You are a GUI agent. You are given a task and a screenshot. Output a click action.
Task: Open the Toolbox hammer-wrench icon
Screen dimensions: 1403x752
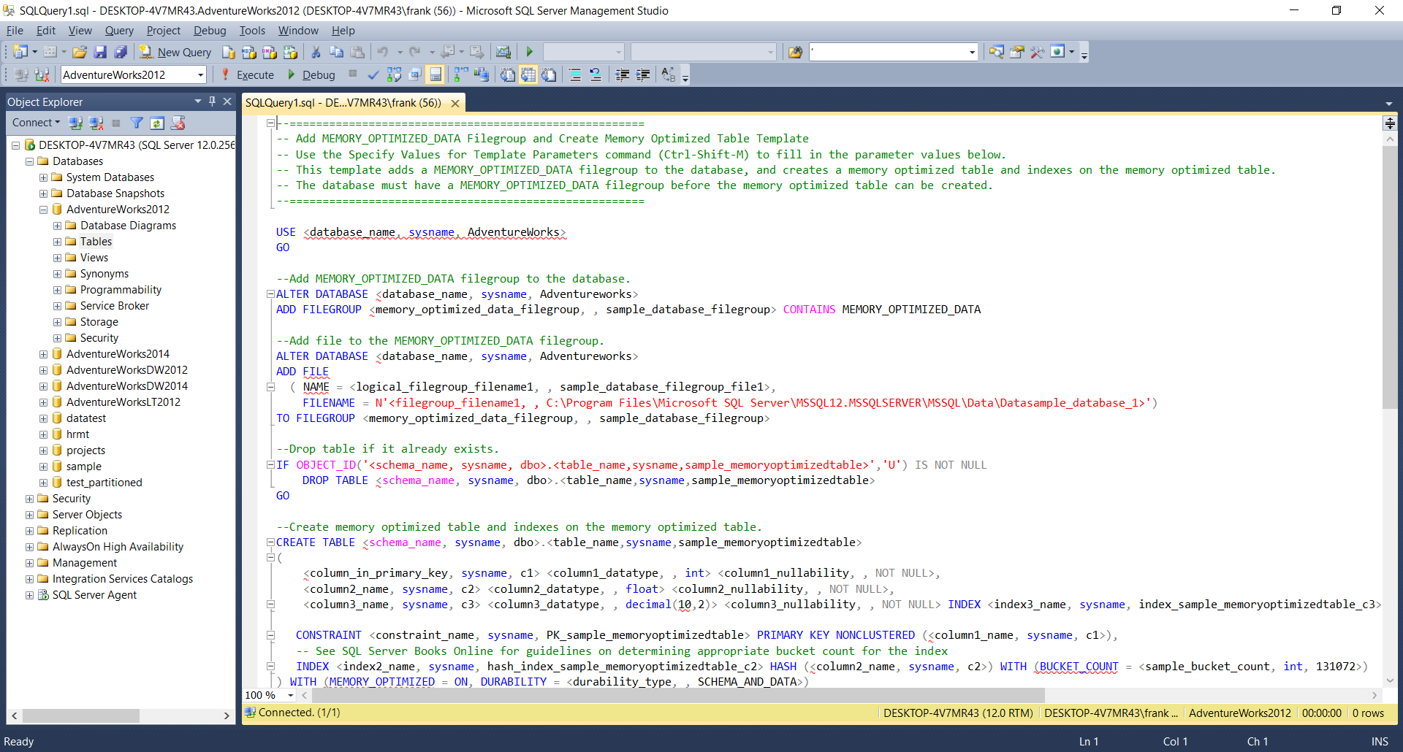[1037, 52]
